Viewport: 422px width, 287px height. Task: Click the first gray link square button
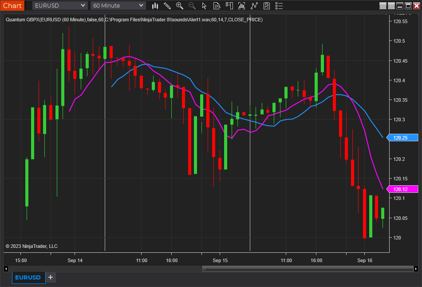tap(383, 6)
